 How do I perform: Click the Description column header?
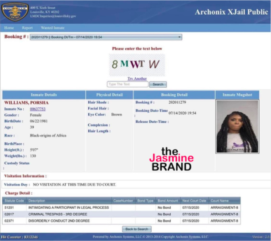pos(69,201)
